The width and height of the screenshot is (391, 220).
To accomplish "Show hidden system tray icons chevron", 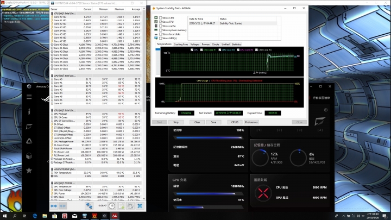I will point(344,216).
